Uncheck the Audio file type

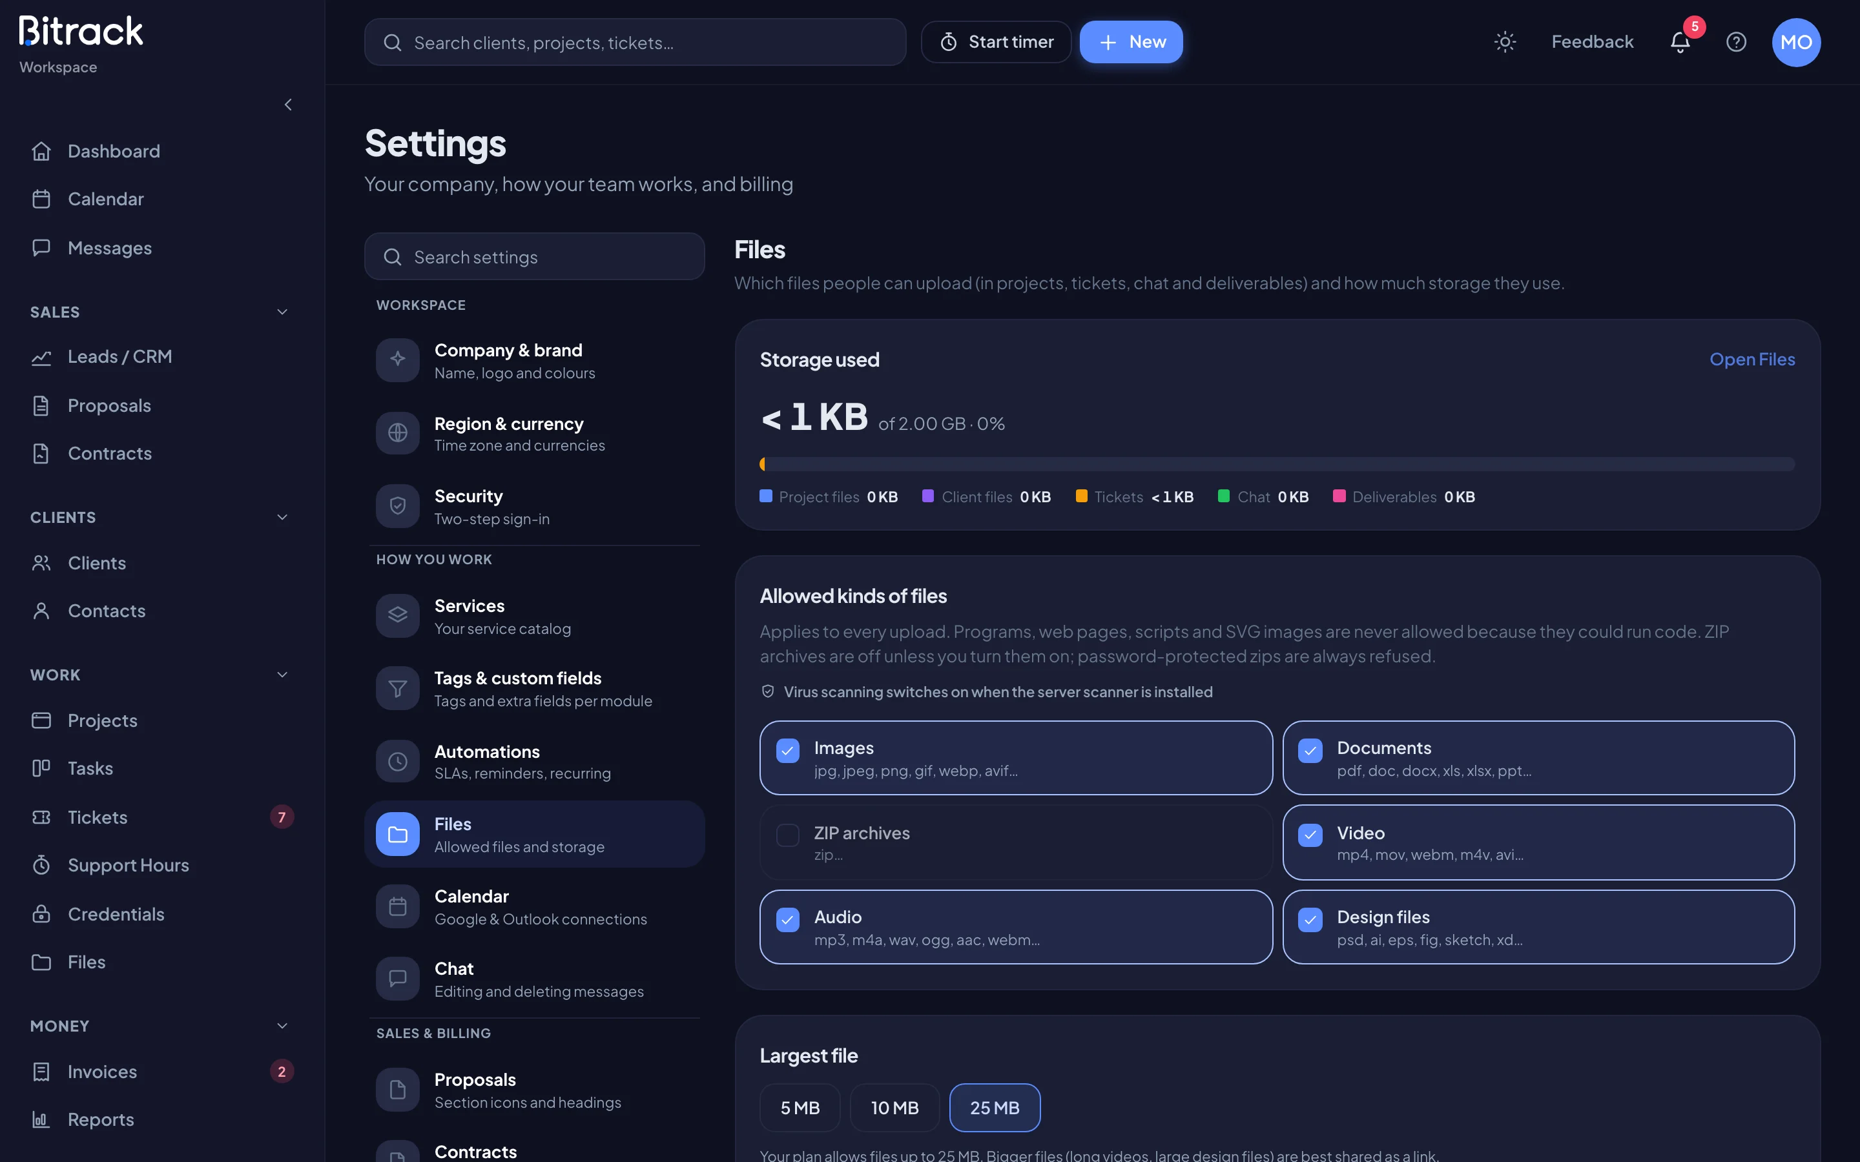787,919
